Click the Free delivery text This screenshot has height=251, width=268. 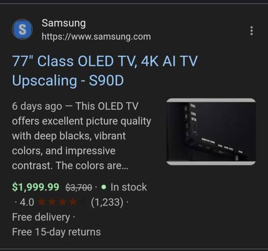click(x=41, y=217)
